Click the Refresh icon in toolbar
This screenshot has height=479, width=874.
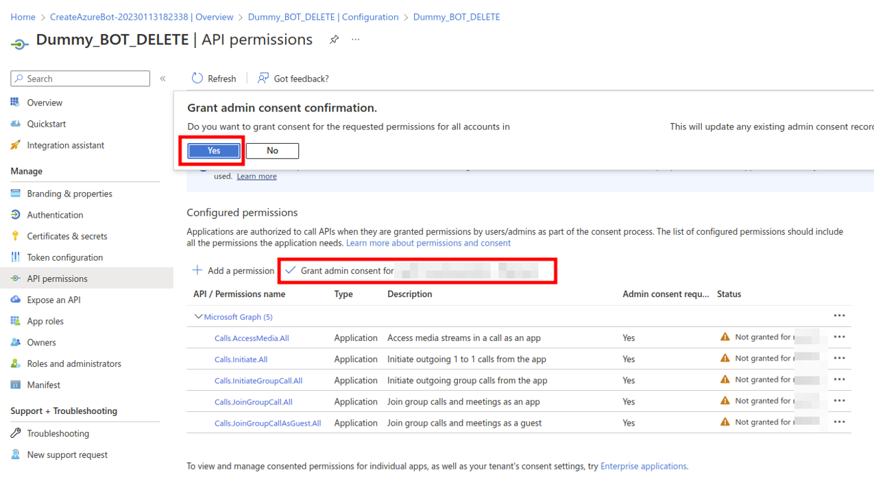pyautogui.click(x=197, y=79)
